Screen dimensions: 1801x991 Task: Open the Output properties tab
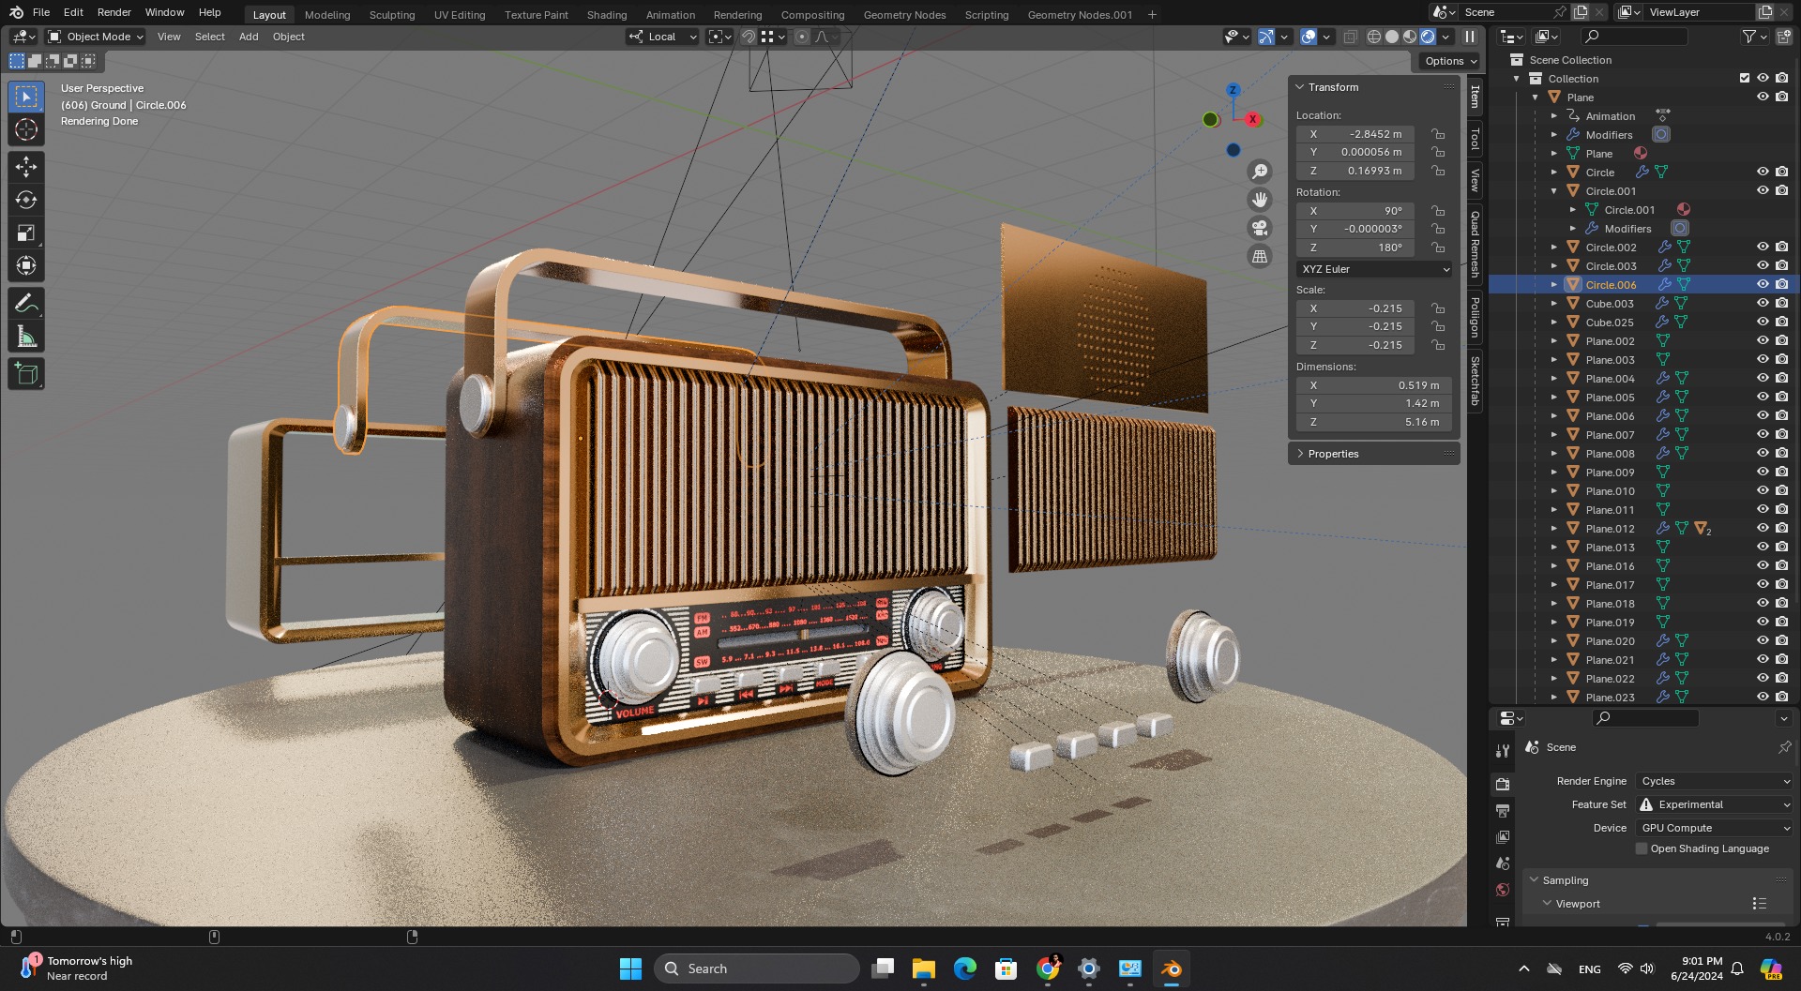tap(1503, 810)
